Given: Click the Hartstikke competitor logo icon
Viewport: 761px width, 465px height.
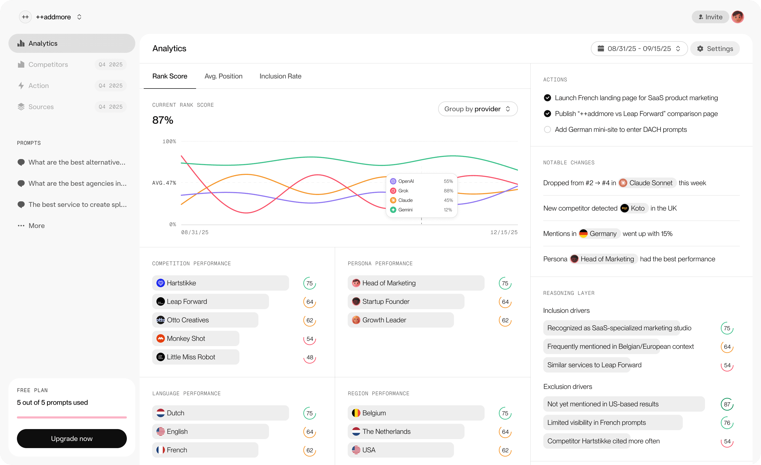Looking at the screenshot, I should pyautogui.click(x=160, y=283).
